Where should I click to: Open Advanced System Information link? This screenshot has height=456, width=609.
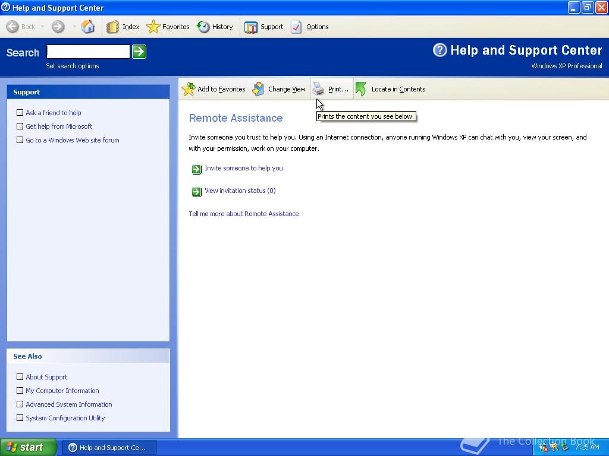pos(69,404)
